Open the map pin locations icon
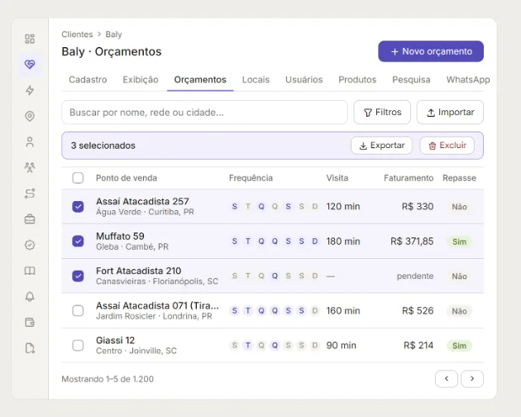 (x=30, y=116)
